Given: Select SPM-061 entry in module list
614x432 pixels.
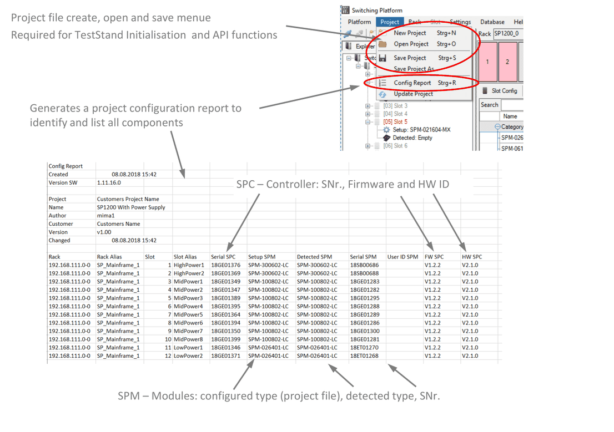Looking at the screenshot, I should 512,149.
